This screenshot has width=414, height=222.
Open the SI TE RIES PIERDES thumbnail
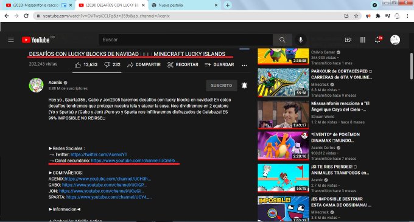coord(283,178)
